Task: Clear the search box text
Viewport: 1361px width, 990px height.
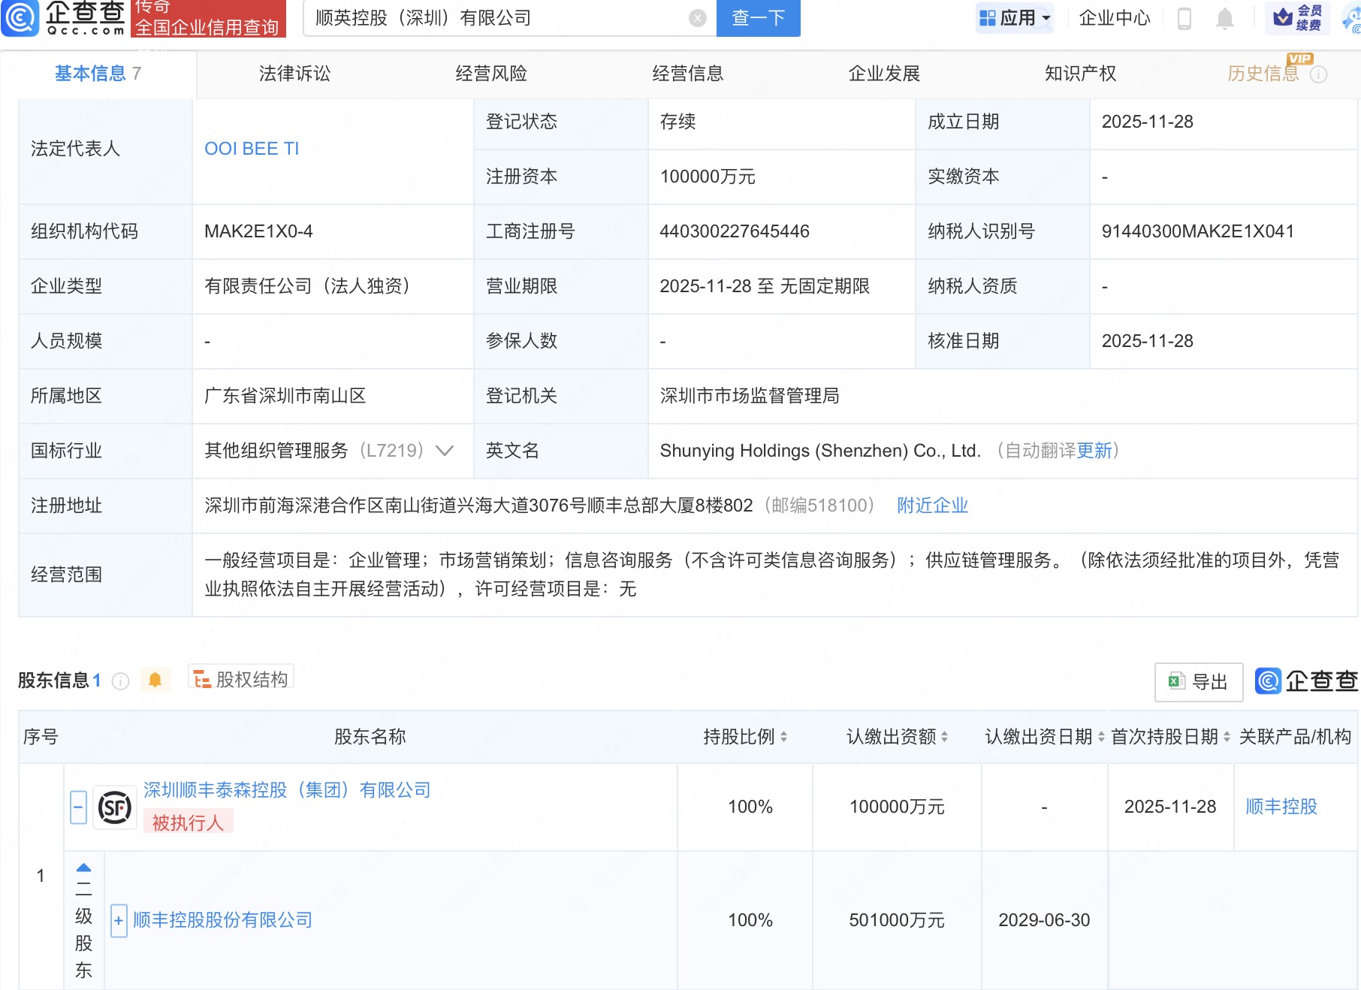Action: tap(698, 18)
